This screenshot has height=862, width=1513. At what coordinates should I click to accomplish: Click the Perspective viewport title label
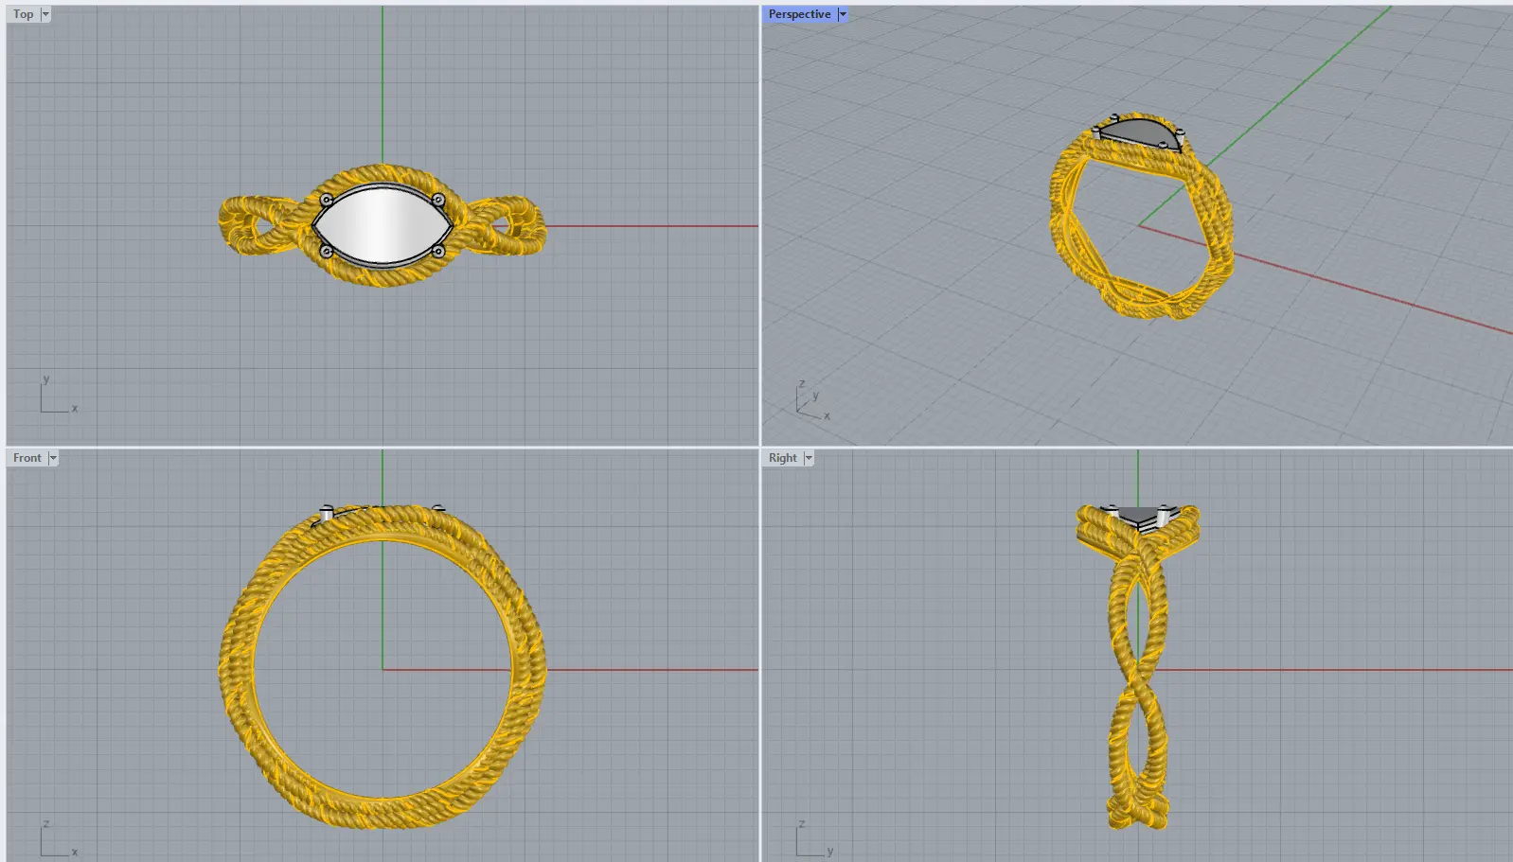coord(799,14)
